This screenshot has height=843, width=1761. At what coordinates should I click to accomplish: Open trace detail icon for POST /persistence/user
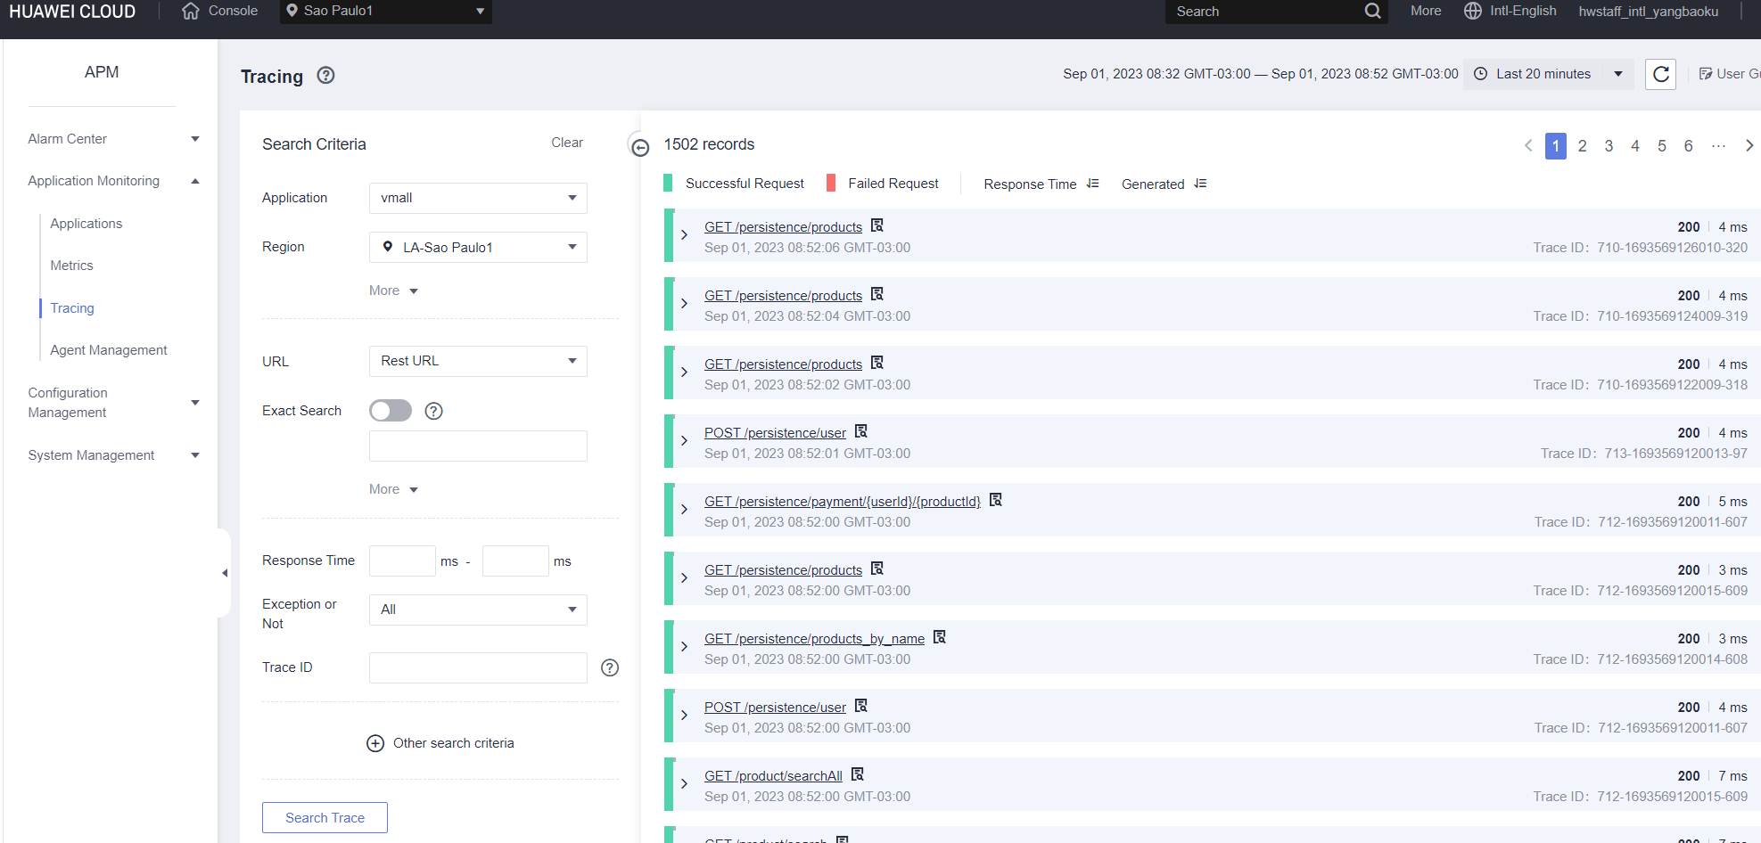pos(861,432)
